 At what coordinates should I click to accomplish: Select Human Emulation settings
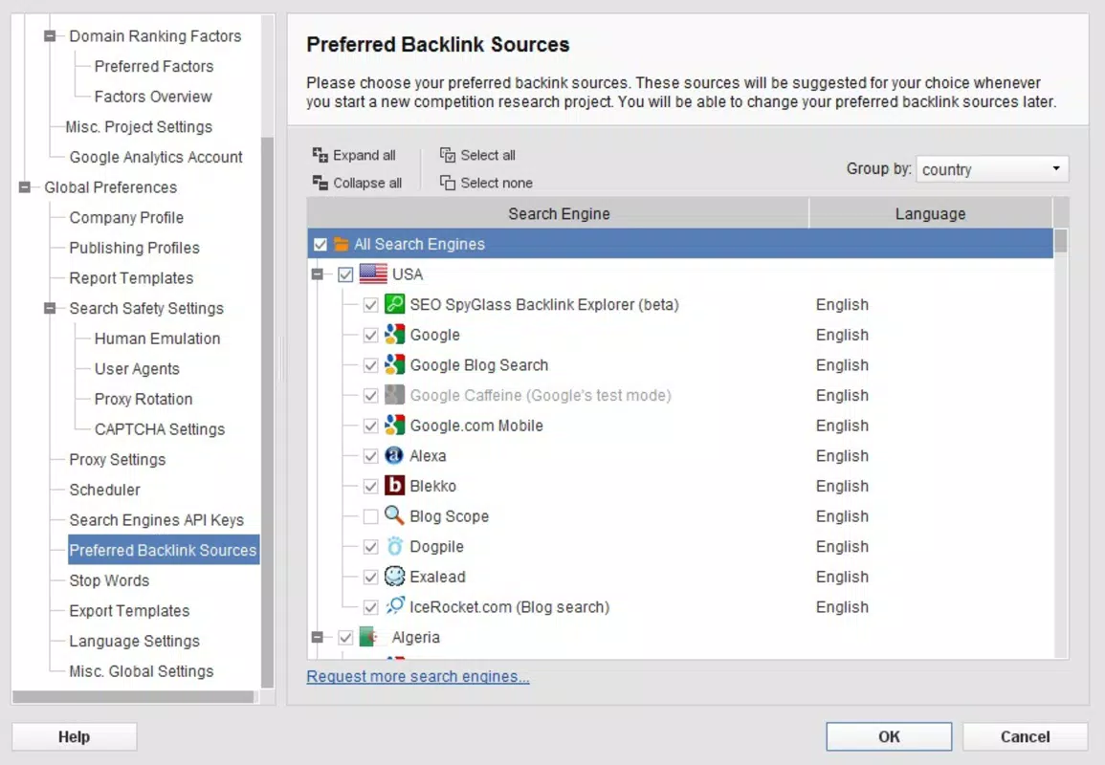(x=157, y=339)
